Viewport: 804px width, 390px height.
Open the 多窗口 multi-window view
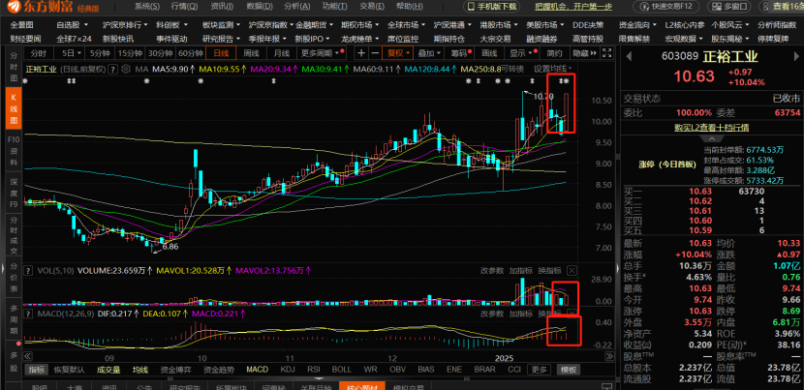[729, 7]
